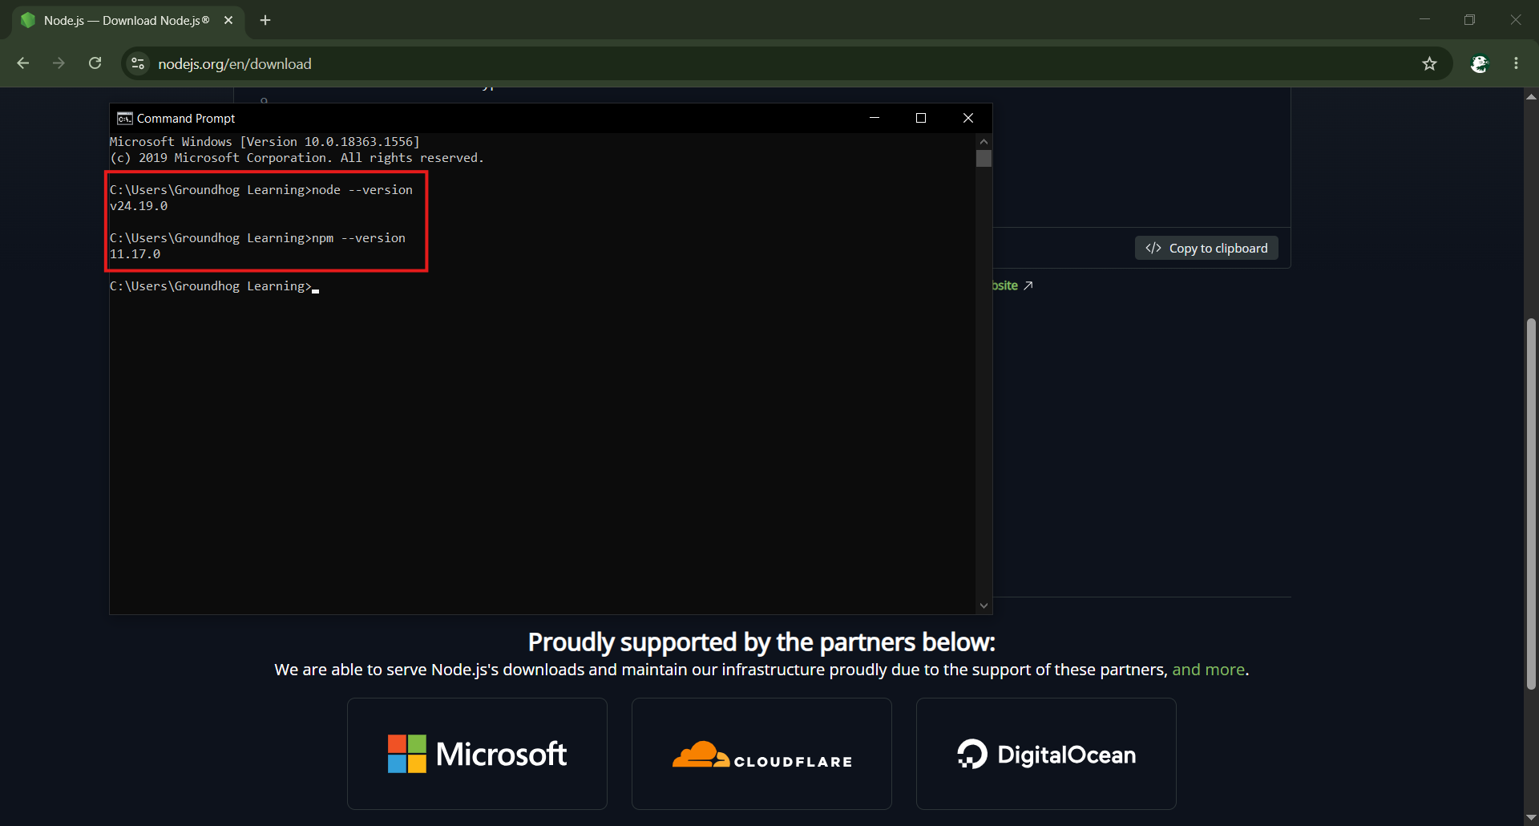
Task: Click the browser forward arrow
Action: pyautogui.click(x=59, y=63)
